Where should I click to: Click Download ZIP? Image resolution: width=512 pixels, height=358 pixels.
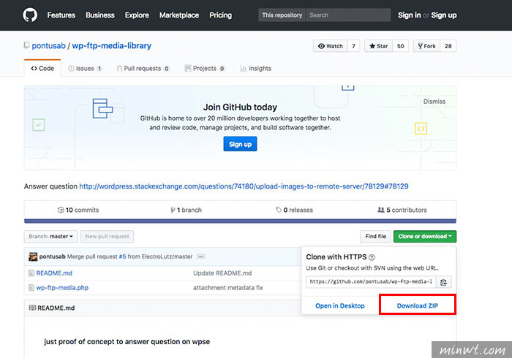click(418, 306)
